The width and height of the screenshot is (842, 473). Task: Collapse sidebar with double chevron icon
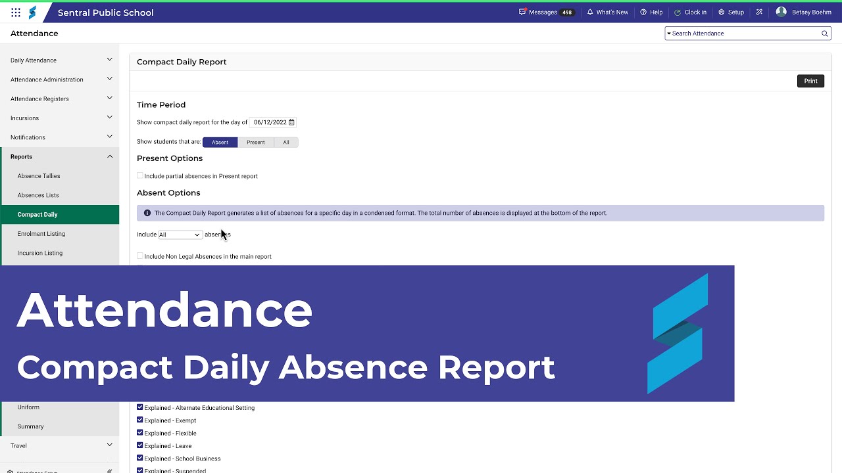pos(109,470)
